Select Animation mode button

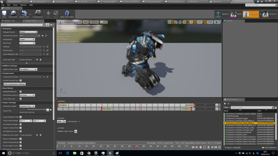[x=251, y=14]
